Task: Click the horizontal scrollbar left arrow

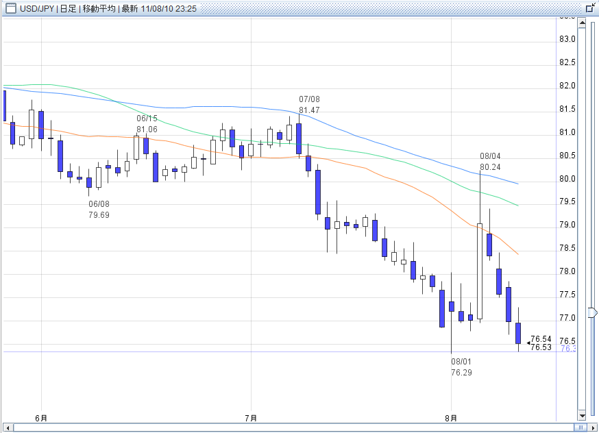Action: click(x=8, y=428)
